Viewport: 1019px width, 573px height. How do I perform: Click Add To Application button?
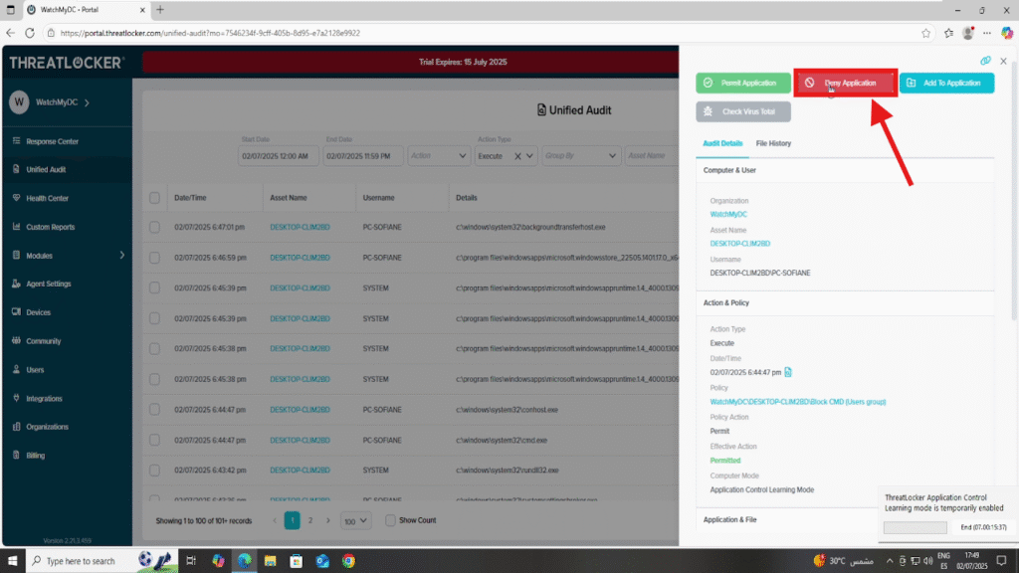coord(946,84)
